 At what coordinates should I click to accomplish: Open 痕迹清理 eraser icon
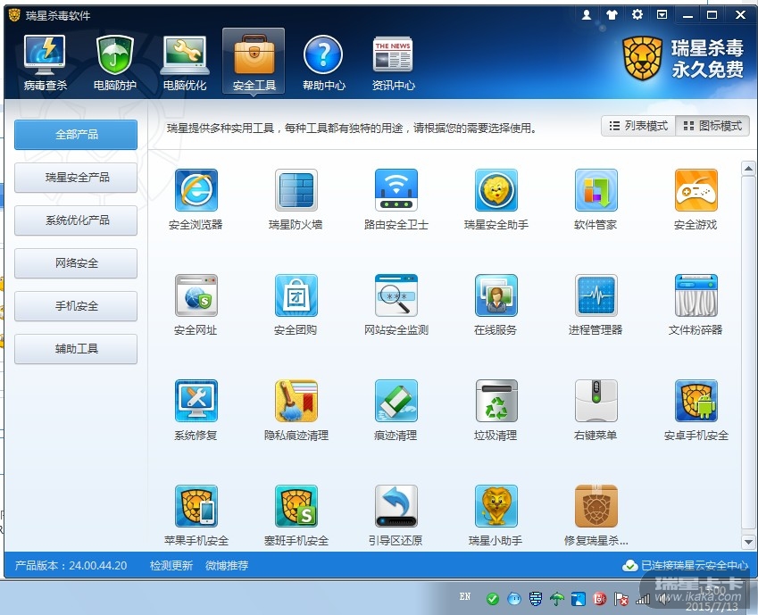point(396,402)
